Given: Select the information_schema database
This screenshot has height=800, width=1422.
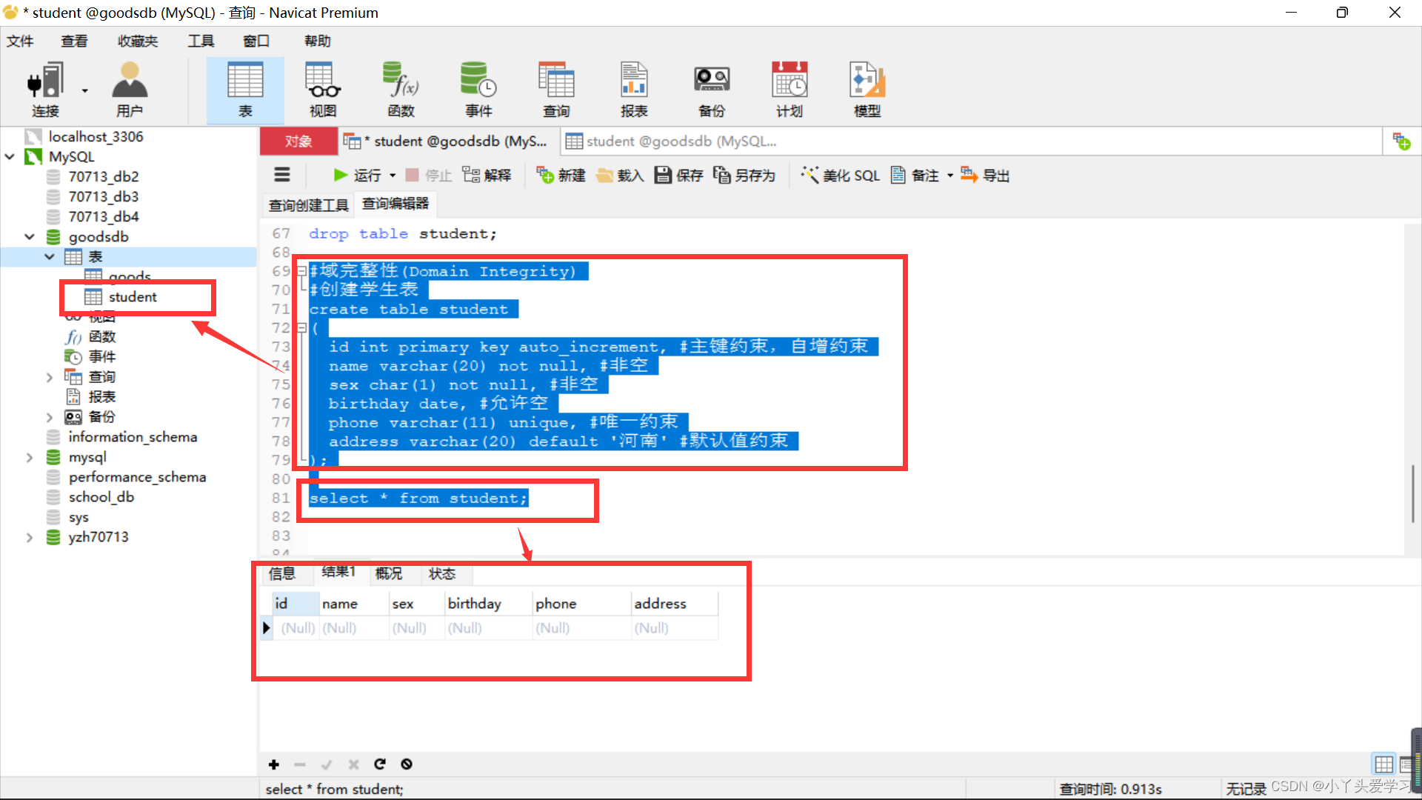Looking at the screenshot, I should pyautogui.click(x=133, y=437).
